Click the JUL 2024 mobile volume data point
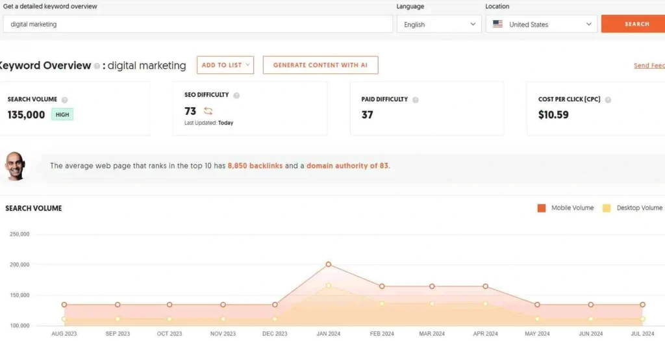Screen dimensions: 665x341 [642, 305]
